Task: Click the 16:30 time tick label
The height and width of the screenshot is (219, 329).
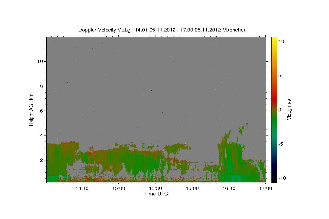Action: [x=229, y=189]
